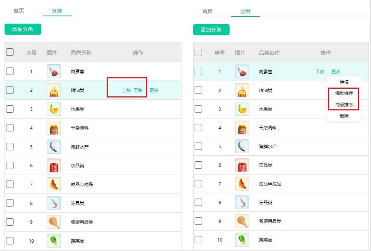Viewport: 371px width, 251px height.
Task: Click 详情 in the open context menu
Action: pos(344,82)
